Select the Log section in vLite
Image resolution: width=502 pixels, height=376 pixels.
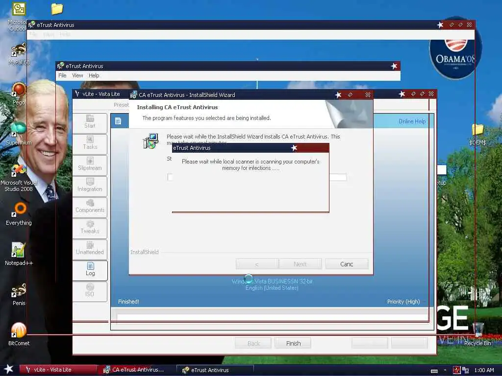point(90,270)
